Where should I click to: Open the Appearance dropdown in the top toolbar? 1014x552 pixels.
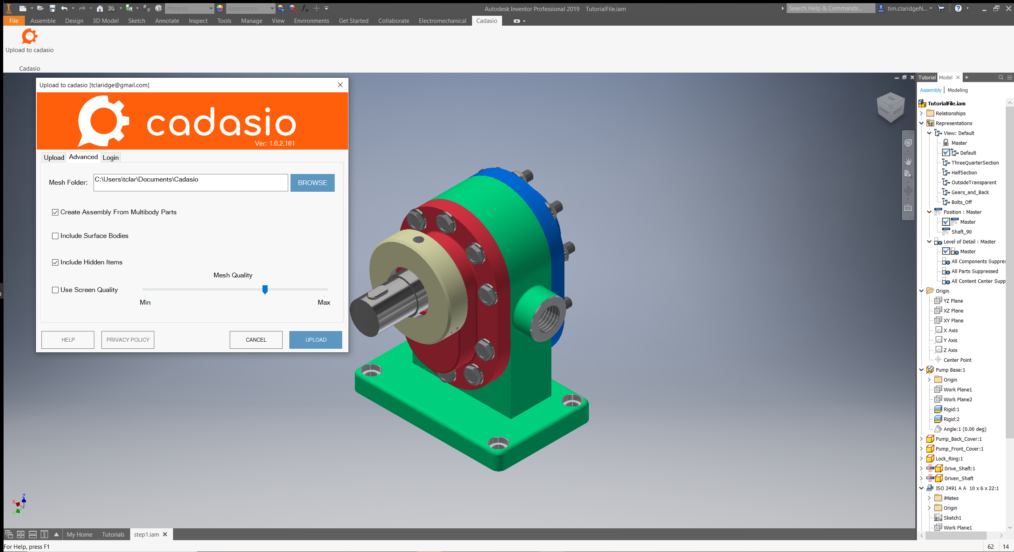pos(272,8)
